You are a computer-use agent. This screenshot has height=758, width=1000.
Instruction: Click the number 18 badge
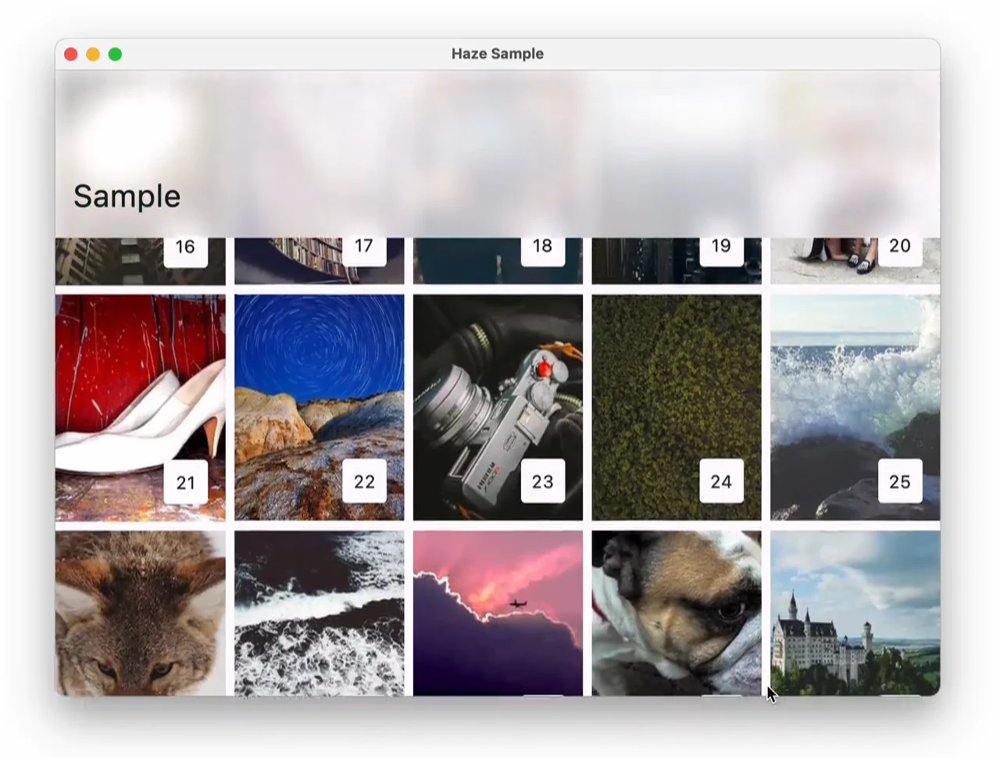pyautogui.click(x=543, y=248)
